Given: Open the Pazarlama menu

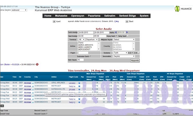Looking at the screenshot, I should click(94, 16).
